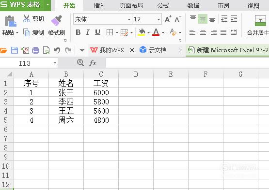
Task: Decrease font size with A- icon
Action: pyautogui.click(x=178, y=19)
